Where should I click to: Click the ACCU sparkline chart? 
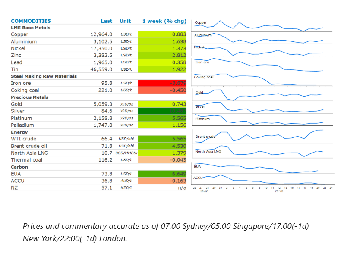click(x=263, y=180)
